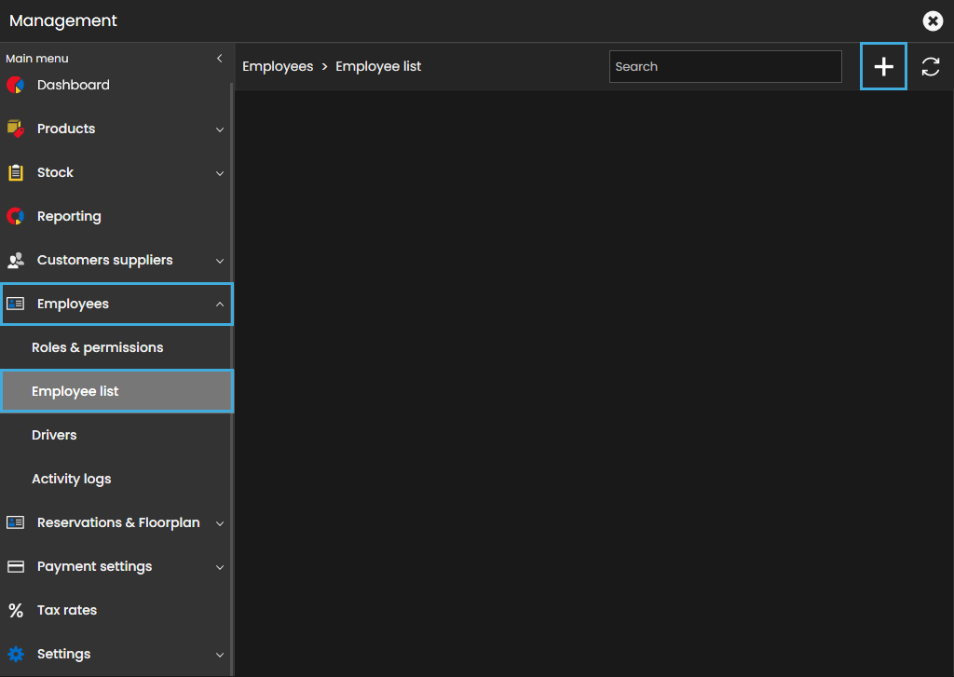Refresh the employee list

point(930,67)
